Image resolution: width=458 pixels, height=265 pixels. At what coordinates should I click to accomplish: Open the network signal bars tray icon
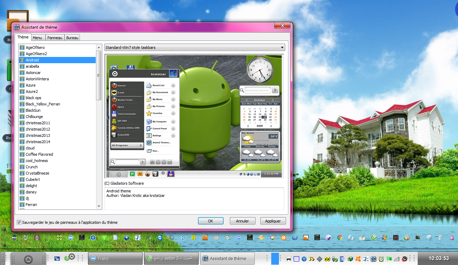(397, 259)
